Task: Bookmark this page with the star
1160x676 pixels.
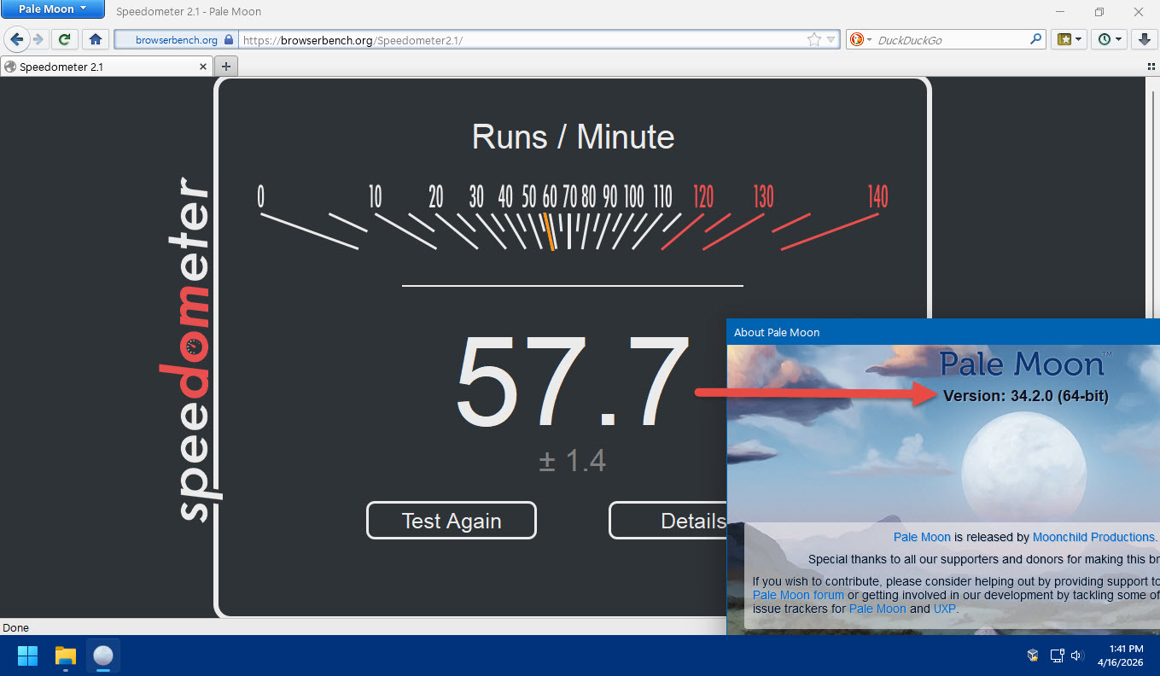Action: coord(813,39)
